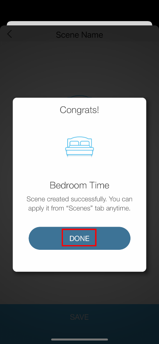Click the "Scene Name" header title
Screen dimensions: 159x344
click(79, 35)
